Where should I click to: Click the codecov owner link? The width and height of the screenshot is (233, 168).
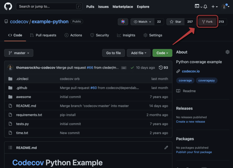click(19, 22)
